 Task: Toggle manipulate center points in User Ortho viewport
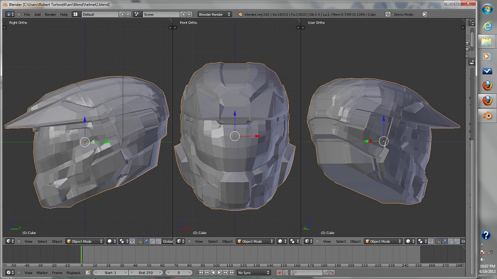tap(430, 241)
